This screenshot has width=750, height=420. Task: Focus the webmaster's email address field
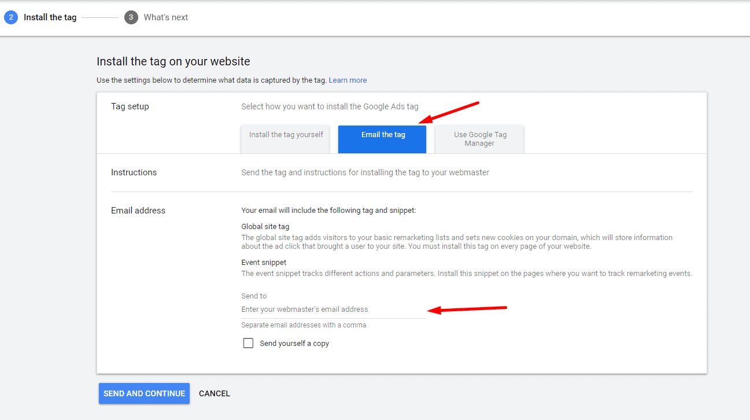pyautogui.click(x=334, y=310)
